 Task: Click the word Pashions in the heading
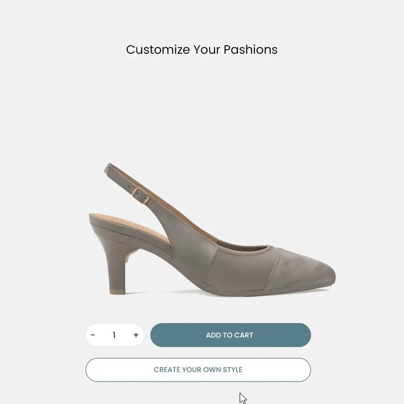250,50
